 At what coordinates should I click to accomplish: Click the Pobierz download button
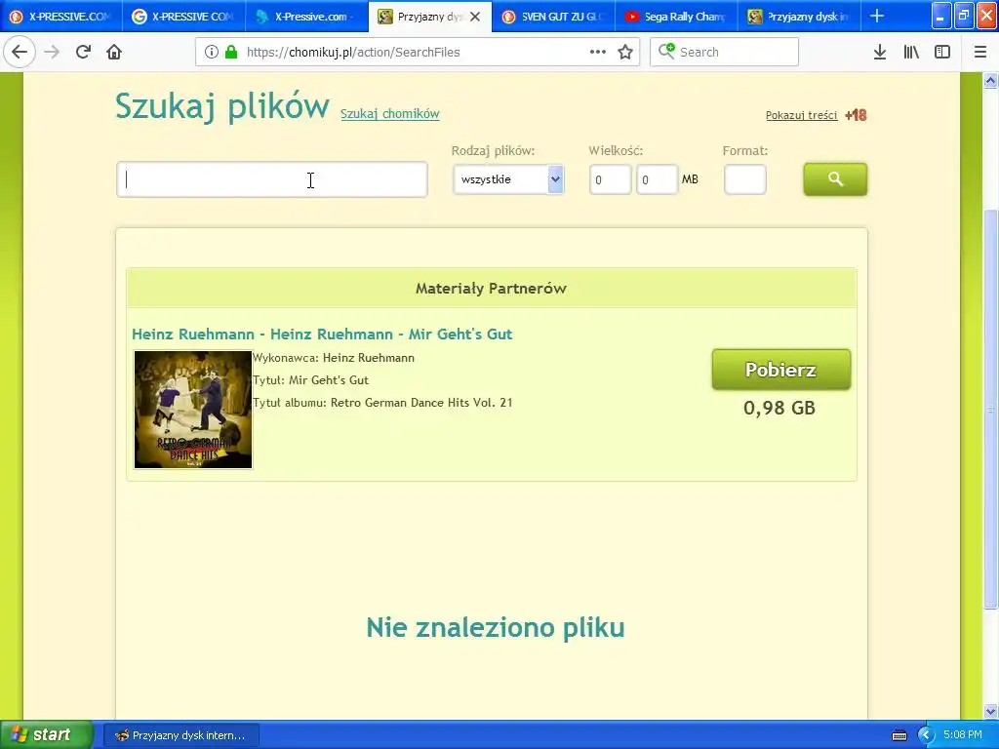click(781, 370)
